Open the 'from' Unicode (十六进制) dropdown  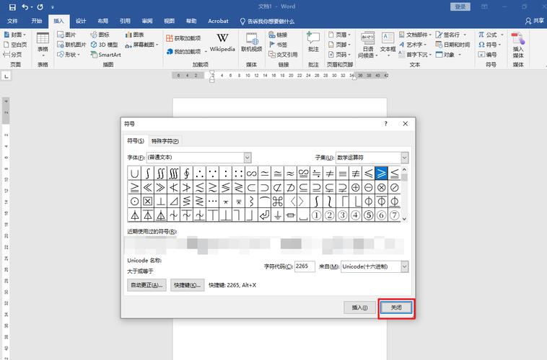[x=404, y=266]
